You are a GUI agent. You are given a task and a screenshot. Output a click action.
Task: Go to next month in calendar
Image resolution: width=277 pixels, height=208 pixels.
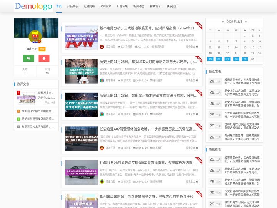point(246,22)
